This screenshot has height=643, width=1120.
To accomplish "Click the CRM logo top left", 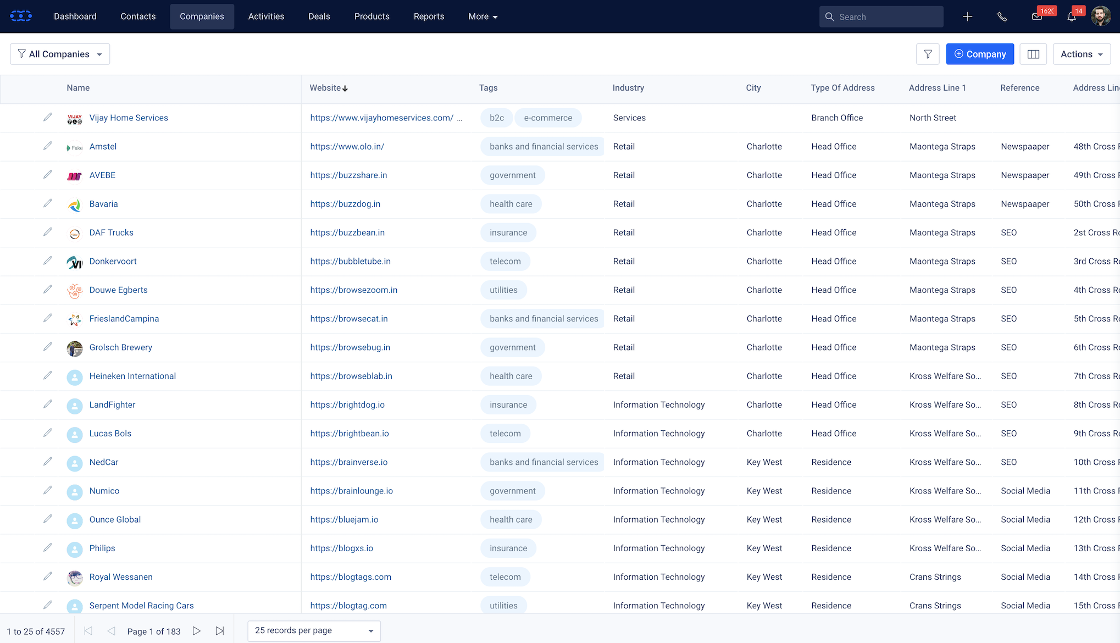I will (21, 16).
